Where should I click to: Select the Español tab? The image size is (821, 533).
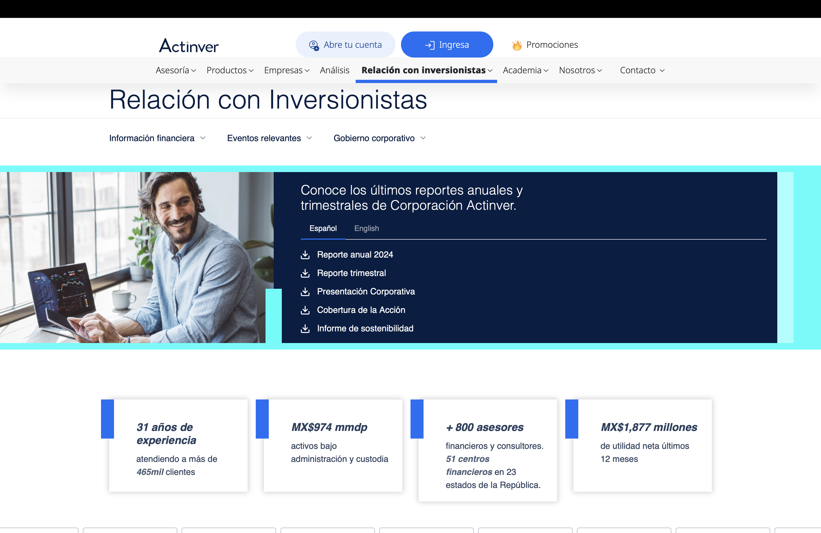323,228
